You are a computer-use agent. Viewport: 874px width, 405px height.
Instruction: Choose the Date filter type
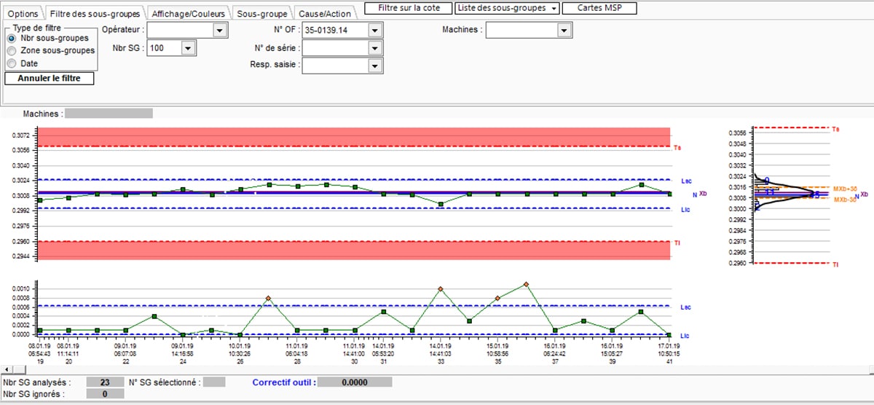12,63
